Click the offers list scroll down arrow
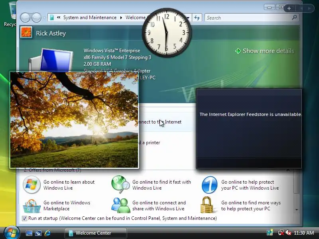The width and height of the screenshot is (319, 239). (x=297, y=210)
